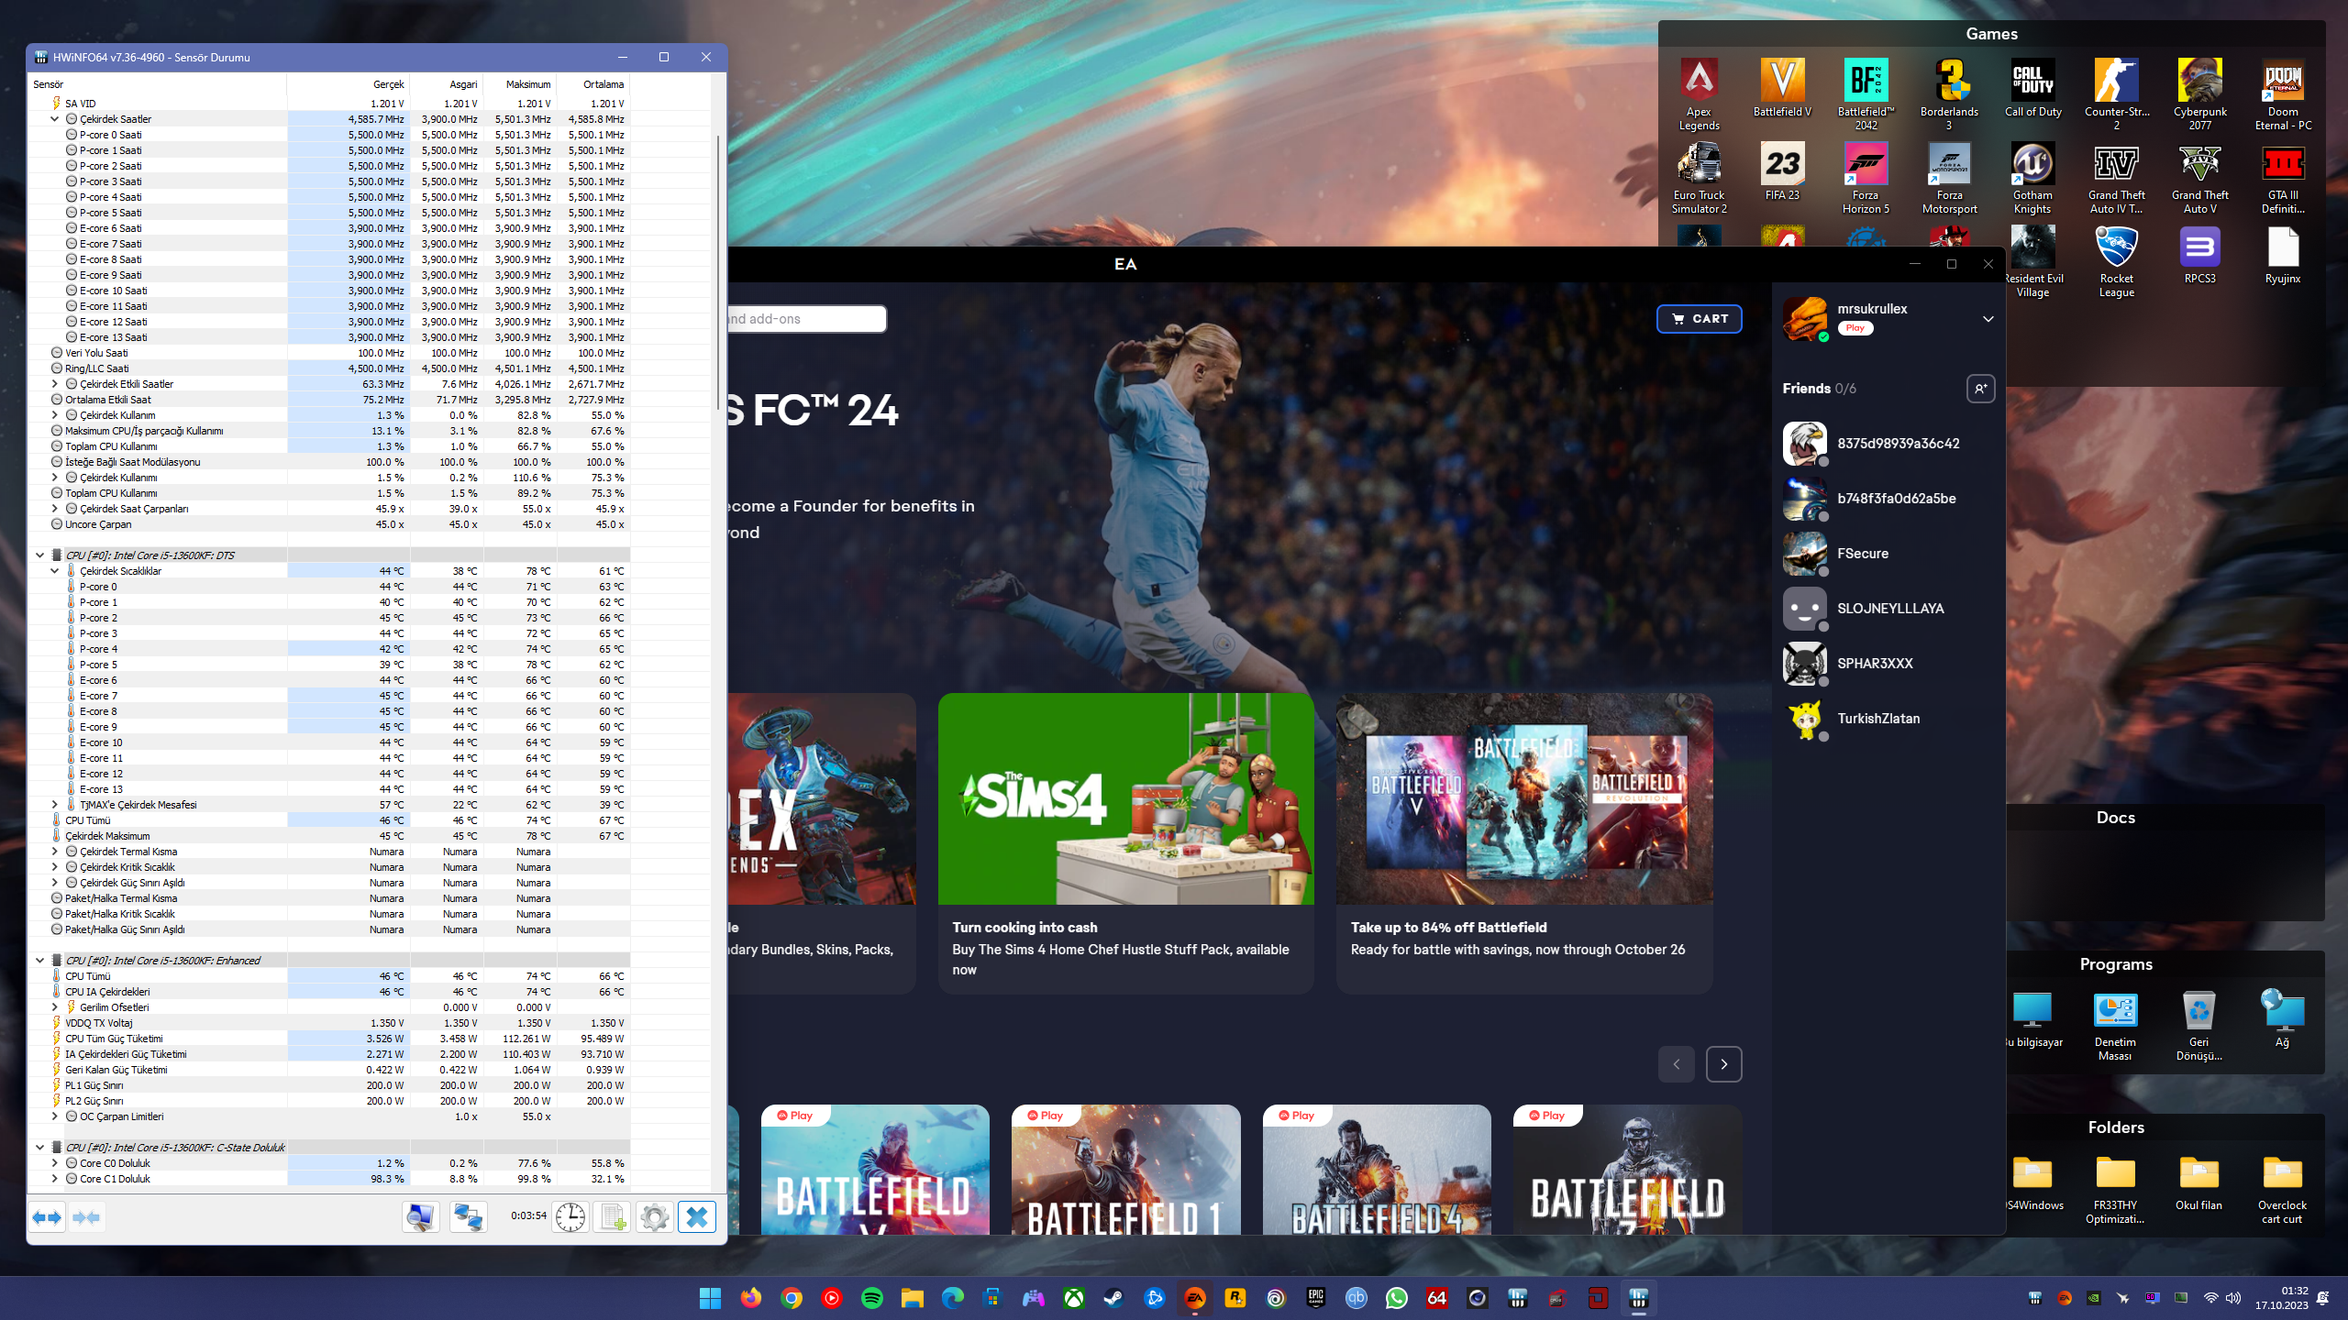Expand Çekirdek Etkili Saatler node
The height and width of the screenshot is (1320, 2348).
coord(54,384)
